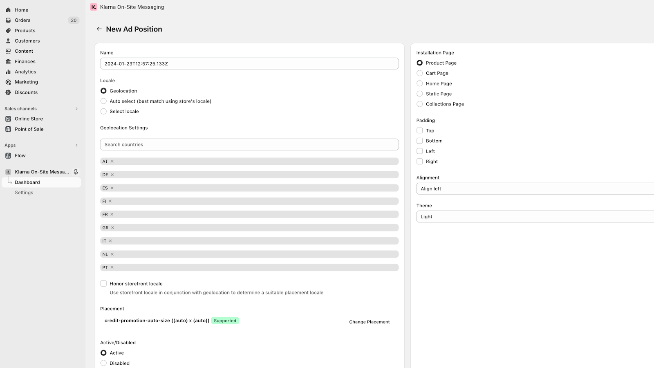
Task: Check the Top padding option
Action: click(419, 130)
